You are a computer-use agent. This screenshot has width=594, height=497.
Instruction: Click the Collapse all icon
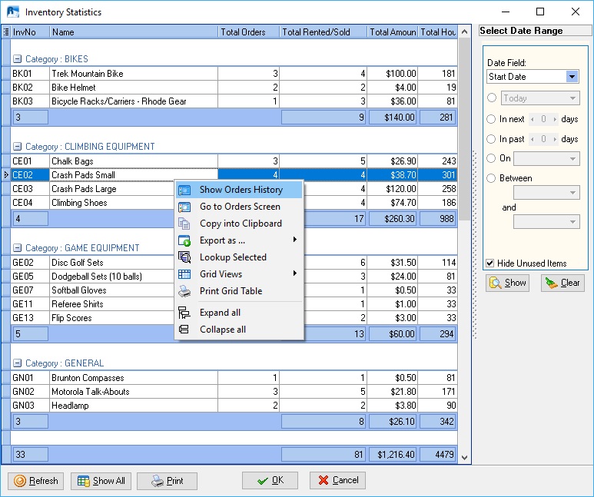pos(184,330)
